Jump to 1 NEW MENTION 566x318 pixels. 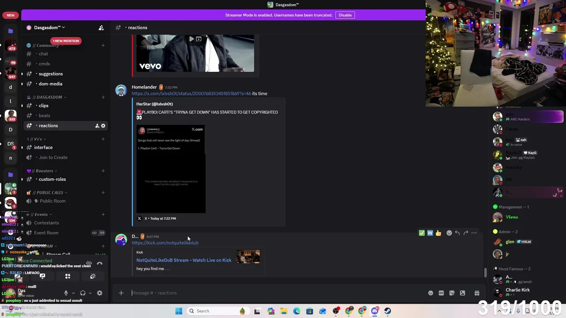pyautogui.click(x=66, y=41)
